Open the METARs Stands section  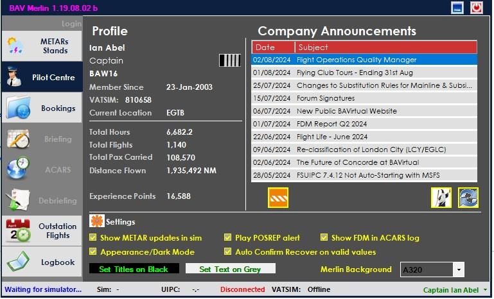(x=42, y=46)
